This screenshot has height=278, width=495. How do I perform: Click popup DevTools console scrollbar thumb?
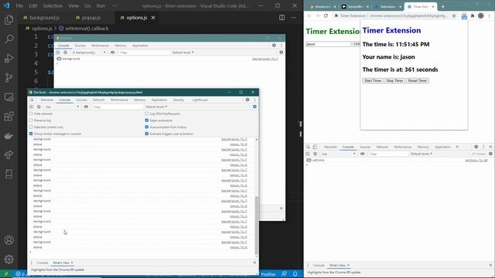point(257,225)
